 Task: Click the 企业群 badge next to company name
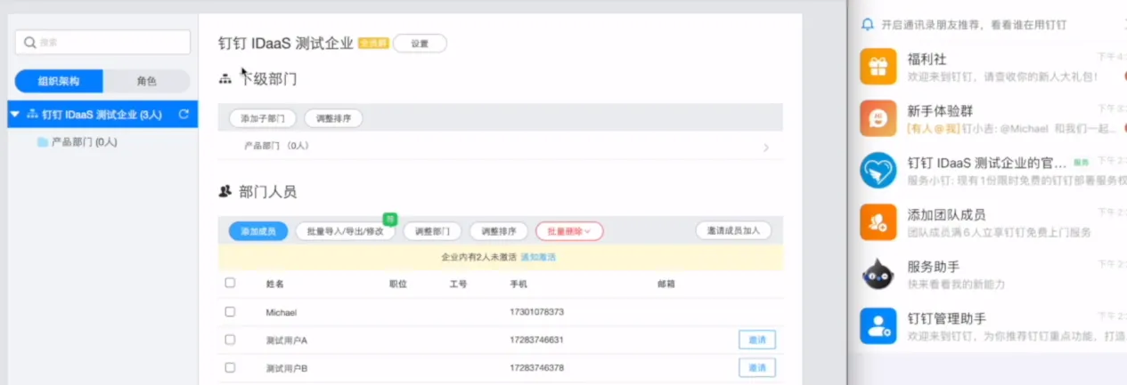coord(373,43)
